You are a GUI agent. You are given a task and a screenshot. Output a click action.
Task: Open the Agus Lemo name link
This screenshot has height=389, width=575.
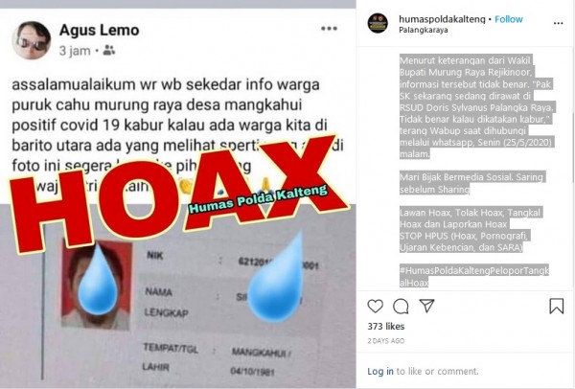click(100, 30)
